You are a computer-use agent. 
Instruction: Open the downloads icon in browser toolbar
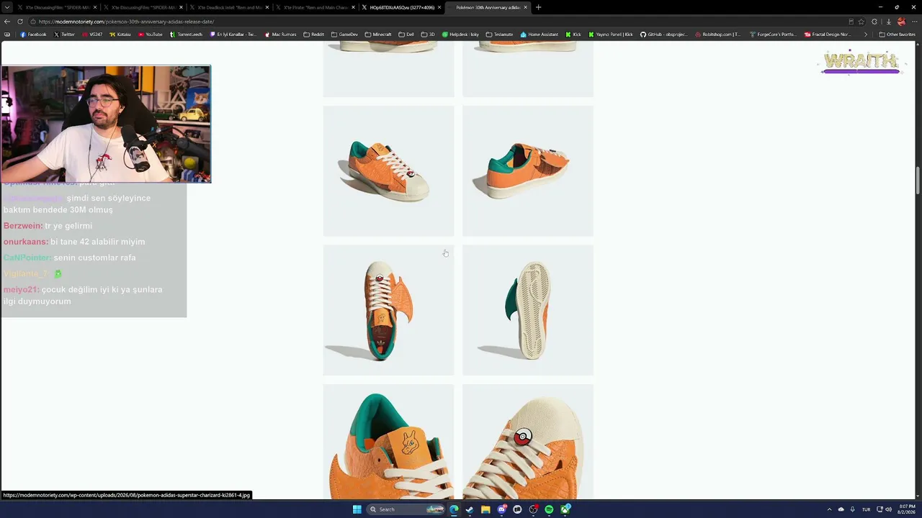889,22
